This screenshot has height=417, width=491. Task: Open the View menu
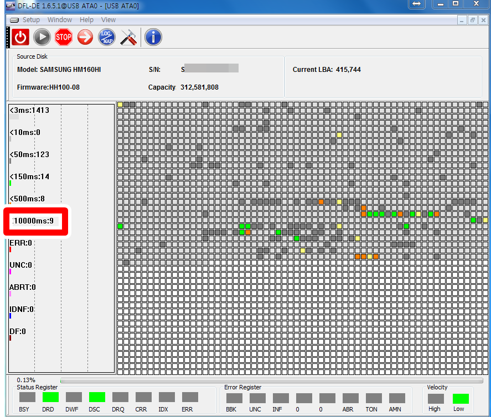(x=108, y=20)
